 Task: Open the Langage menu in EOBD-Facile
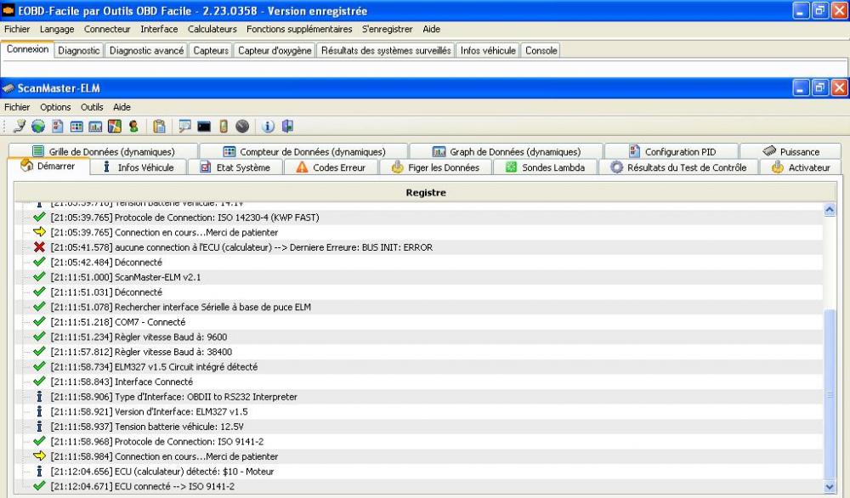pos(57,29)
